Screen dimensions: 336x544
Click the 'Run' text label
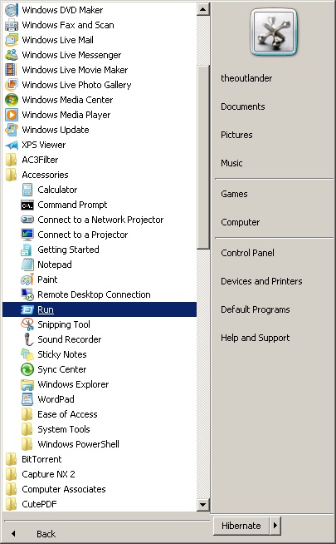(x=46, y=309)
